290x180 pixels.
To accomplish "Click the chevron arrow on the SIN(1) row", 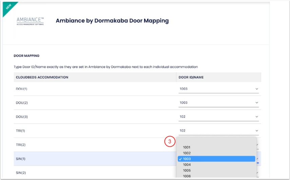I will click(257, 159).
